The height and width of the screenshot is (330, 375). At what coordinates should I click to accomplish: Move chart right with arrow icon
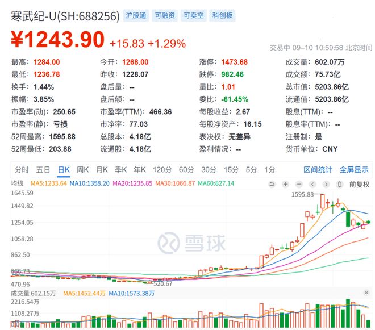tap(326, 184)
